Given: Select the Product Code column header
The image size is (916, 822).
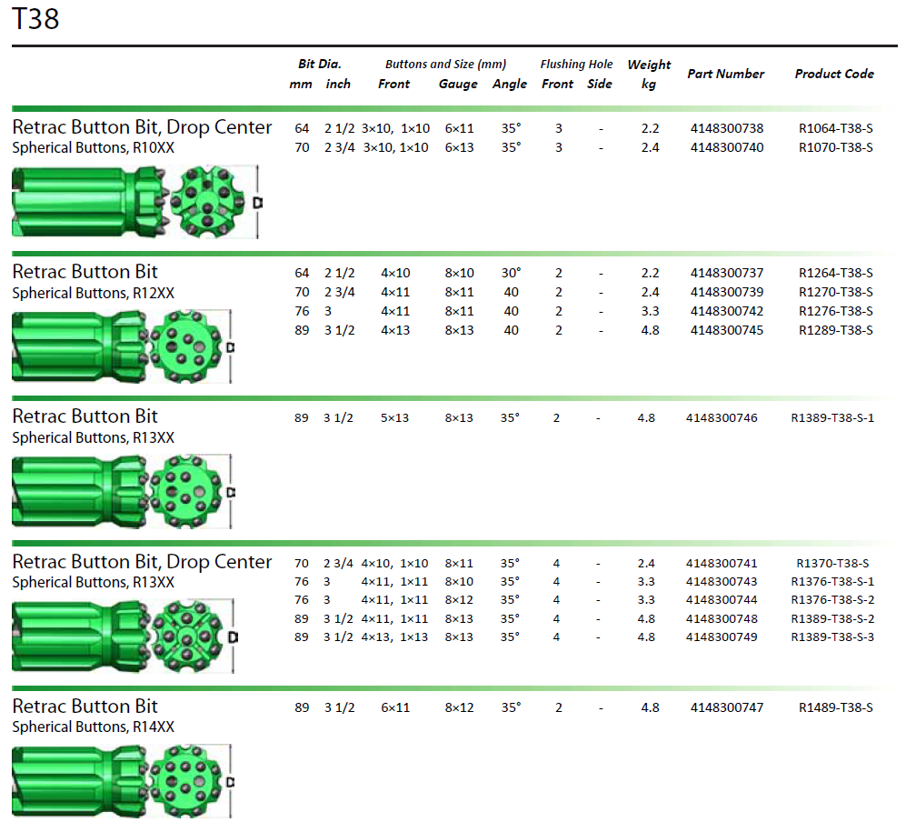Looking at the screenshot, I should [x=834, y=74].
